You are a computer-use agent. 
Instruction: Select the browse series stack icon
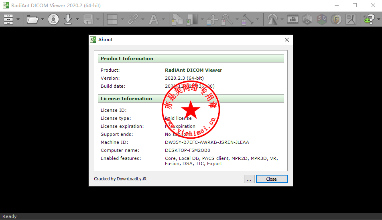177,19
